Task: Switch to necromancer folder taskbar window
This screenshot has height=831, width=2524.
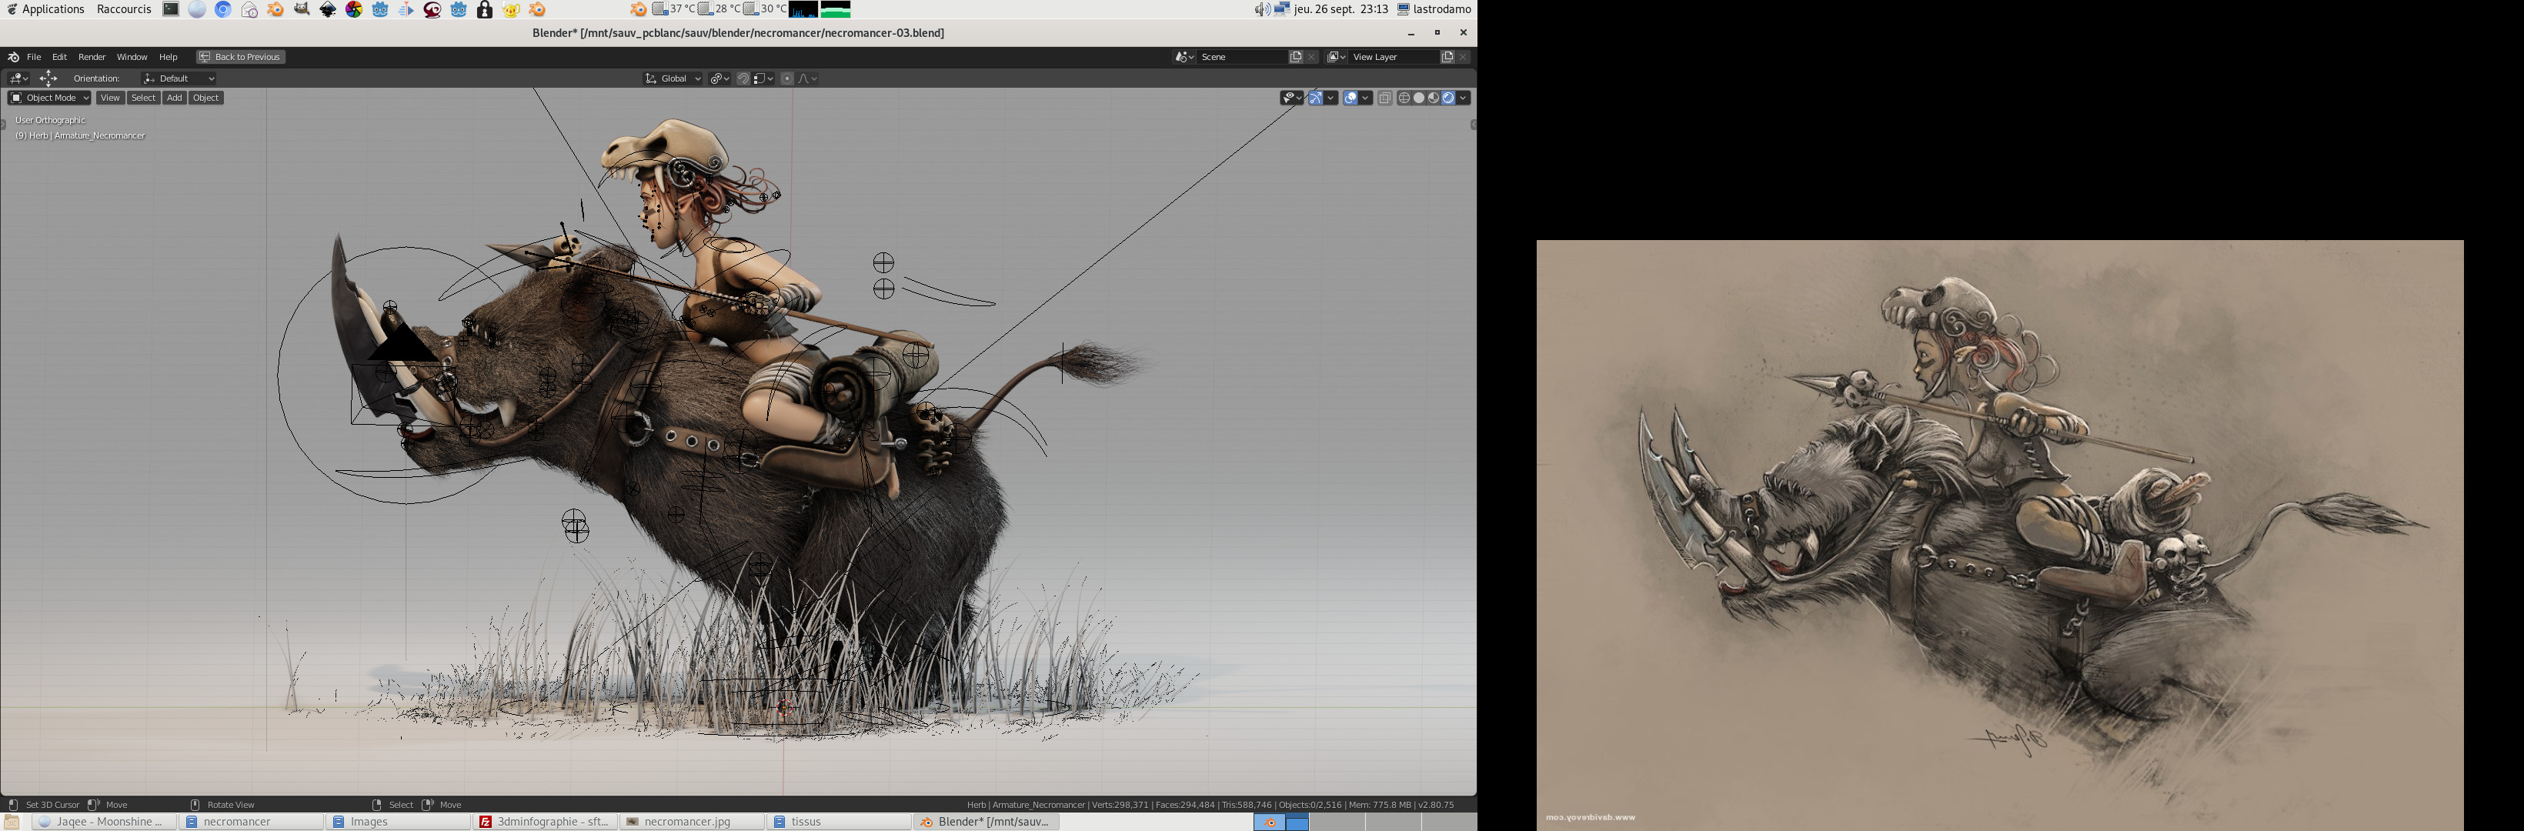Action: [x=252, y=823]
